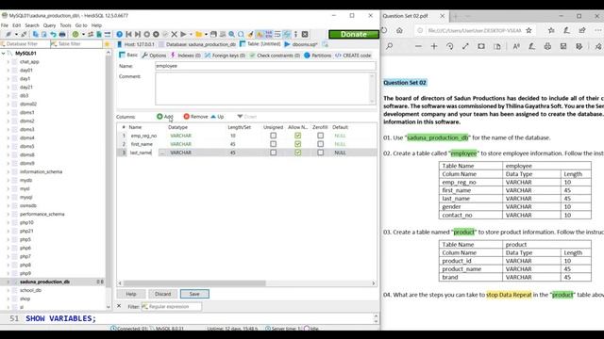The height and width of the screenshot is (339, 604).
Task: Click Remove column button
Action: (195, 117)
